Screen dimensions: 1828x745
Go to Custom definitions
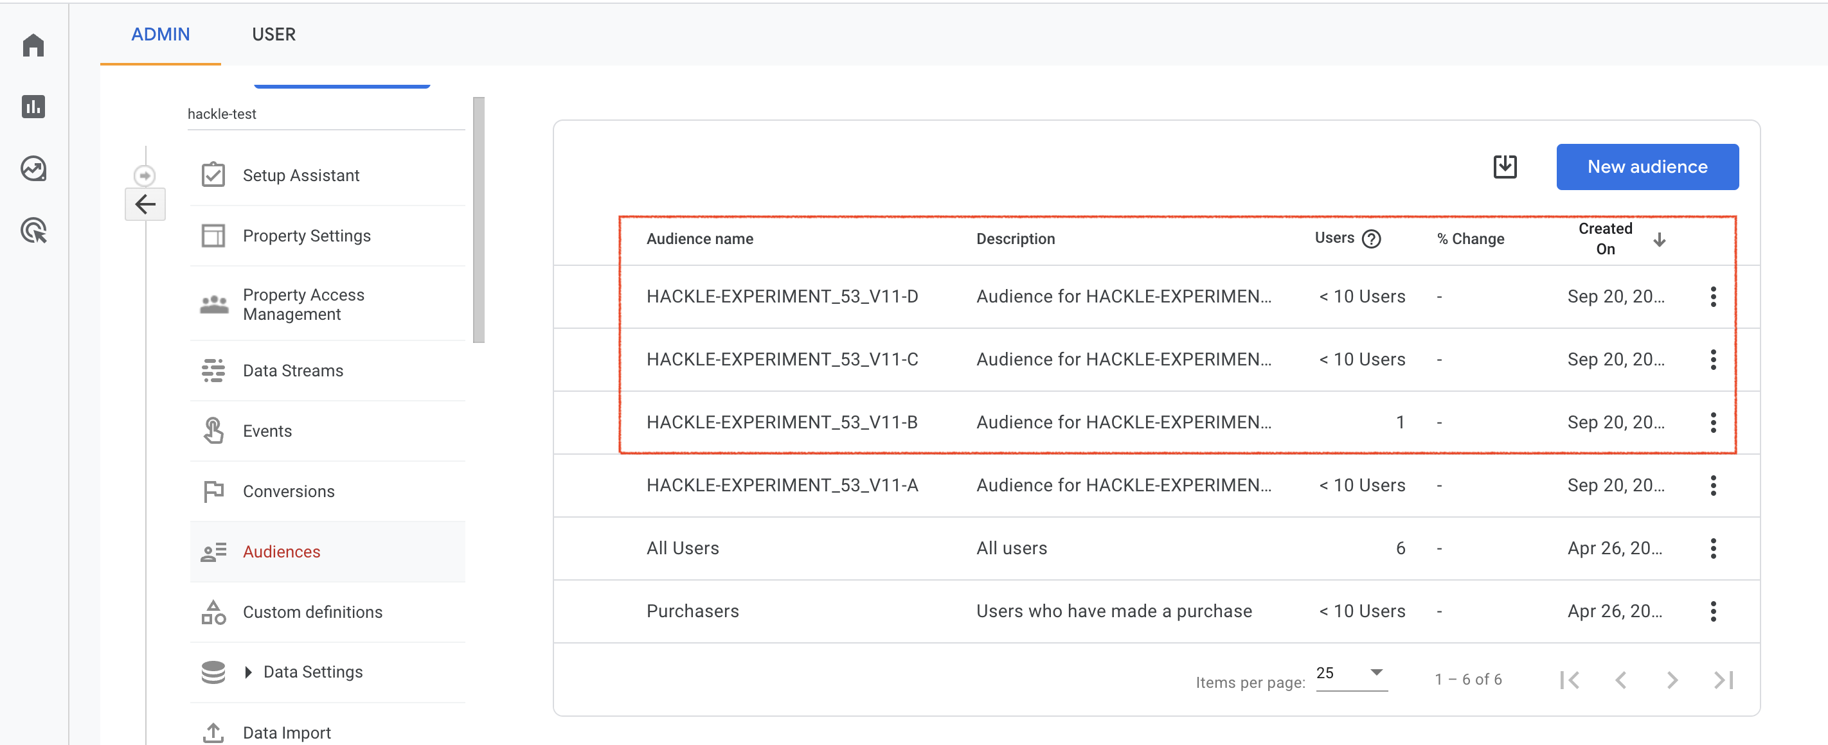312,612
